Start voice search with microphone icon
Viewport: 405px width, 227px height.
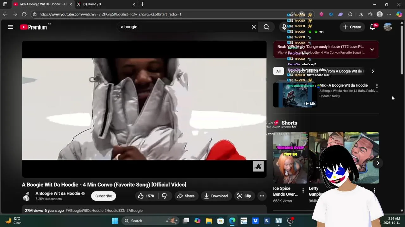point(284,27)
